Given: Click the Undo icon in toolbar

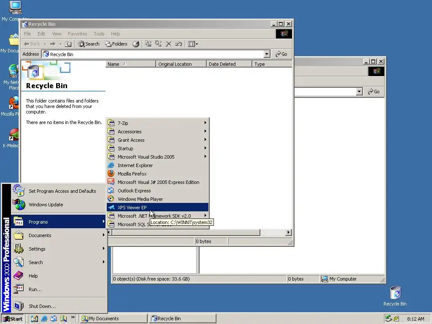Looking at the screenshot, I should click(x=178, y=44).
